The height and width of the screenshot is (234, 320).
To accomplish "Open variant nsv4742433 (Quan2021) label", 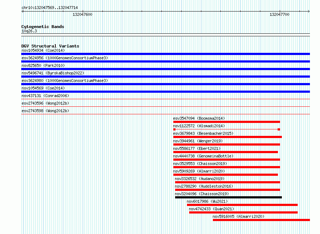I will (212, 209).
